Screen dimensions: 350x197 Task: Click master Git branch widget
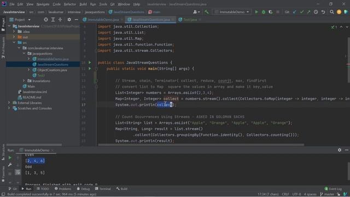click(327, 194)
